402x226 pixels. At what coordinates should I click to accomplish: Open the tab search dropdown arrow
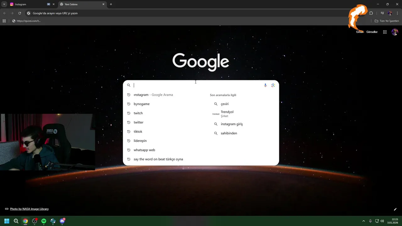point(4,4)
